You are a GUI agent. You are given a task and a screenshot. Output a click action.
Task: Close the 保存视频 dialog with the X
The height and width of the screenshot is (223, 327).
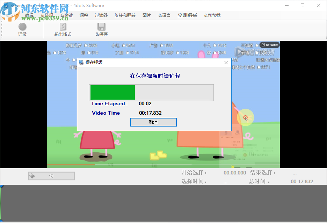click(x=226, y=63)
